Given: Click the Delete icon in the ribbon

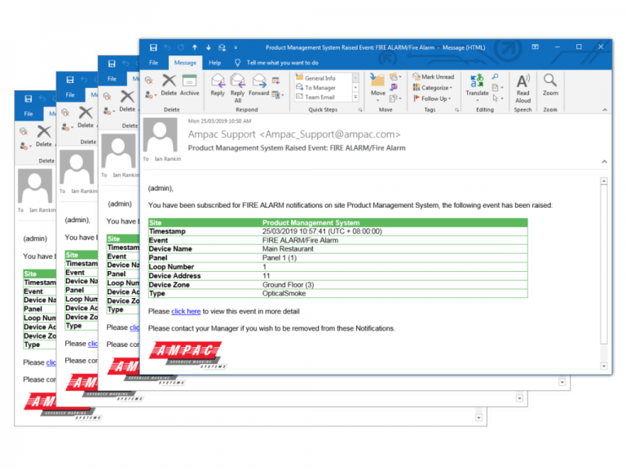Looking at the screenshot, I should click(x=169, y=84).
